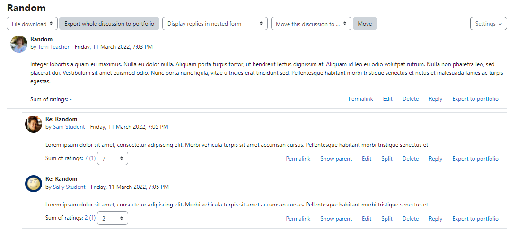Show parent of Sam Student's reply
The width and height of the screenshot is (517, 232).
336,159
